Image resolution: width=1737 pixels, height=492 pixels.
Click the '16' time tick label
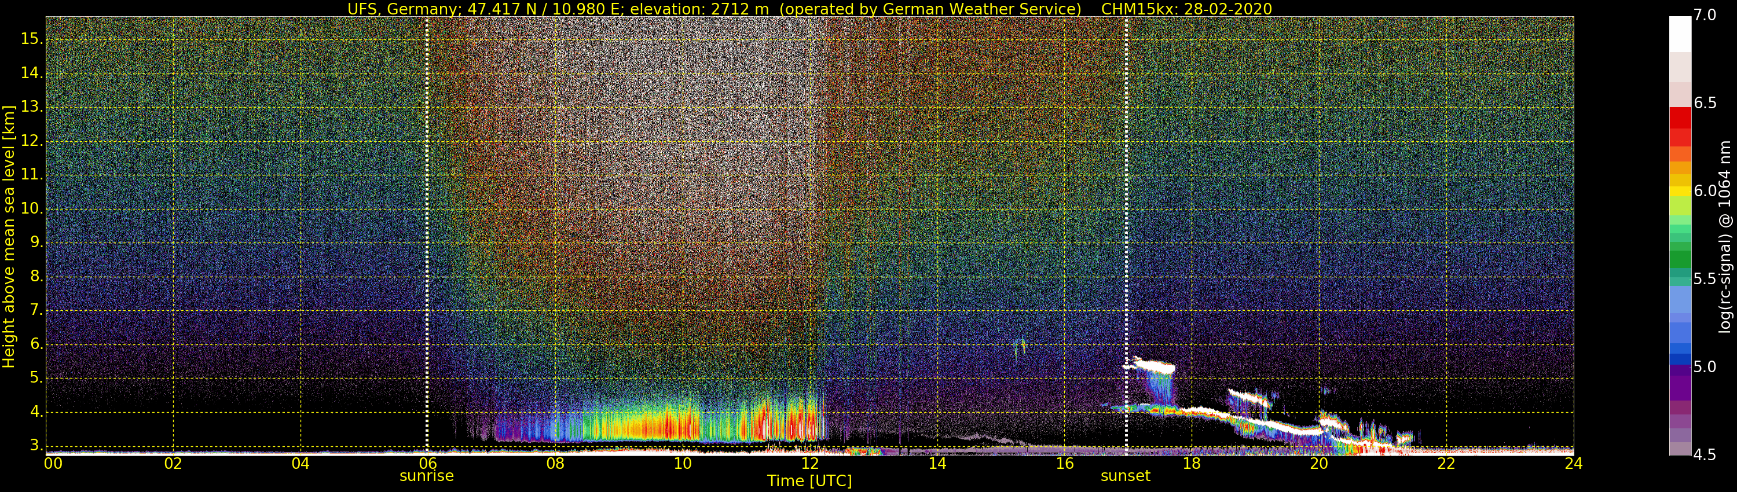(x=1064, y=464)
